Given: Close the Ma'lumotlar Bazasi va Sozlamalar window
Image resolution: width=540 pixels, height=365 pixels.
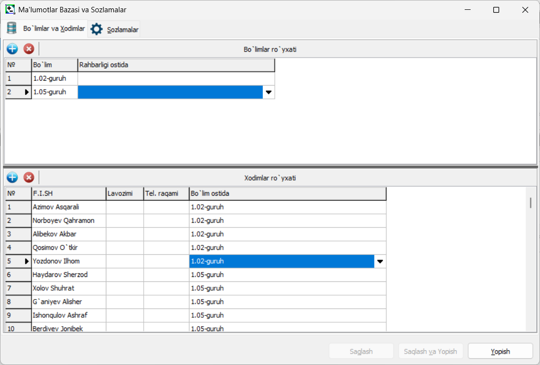Looking at the screenshot, I should [525, 10].
